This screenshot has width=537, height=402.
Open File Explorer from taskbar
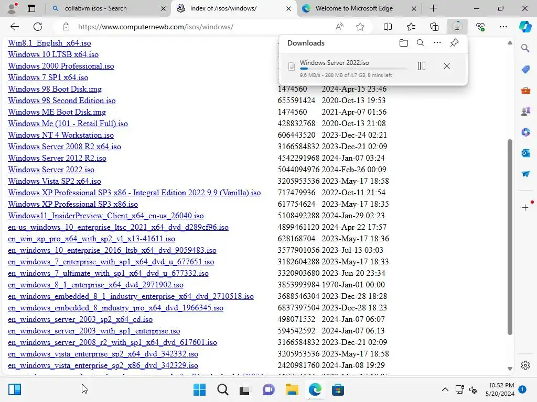coord(292,389)
